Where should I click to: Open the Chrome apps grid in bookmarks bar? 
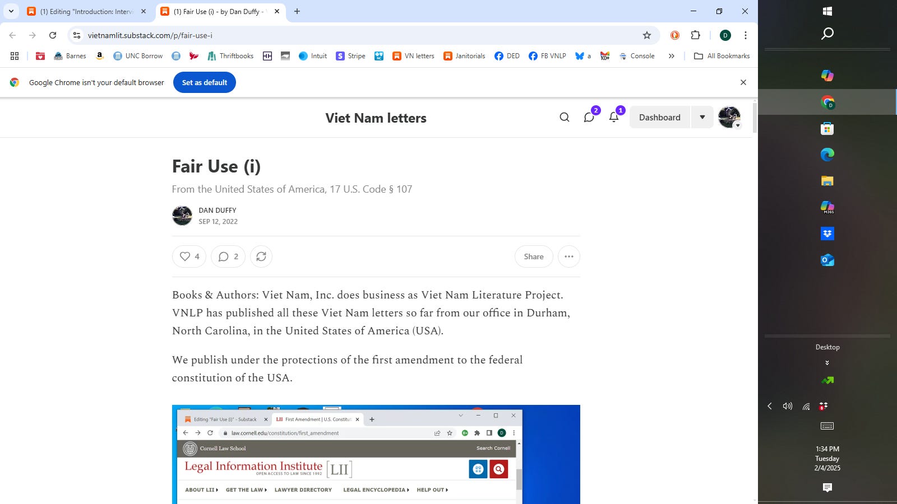(x=15, y=56)
